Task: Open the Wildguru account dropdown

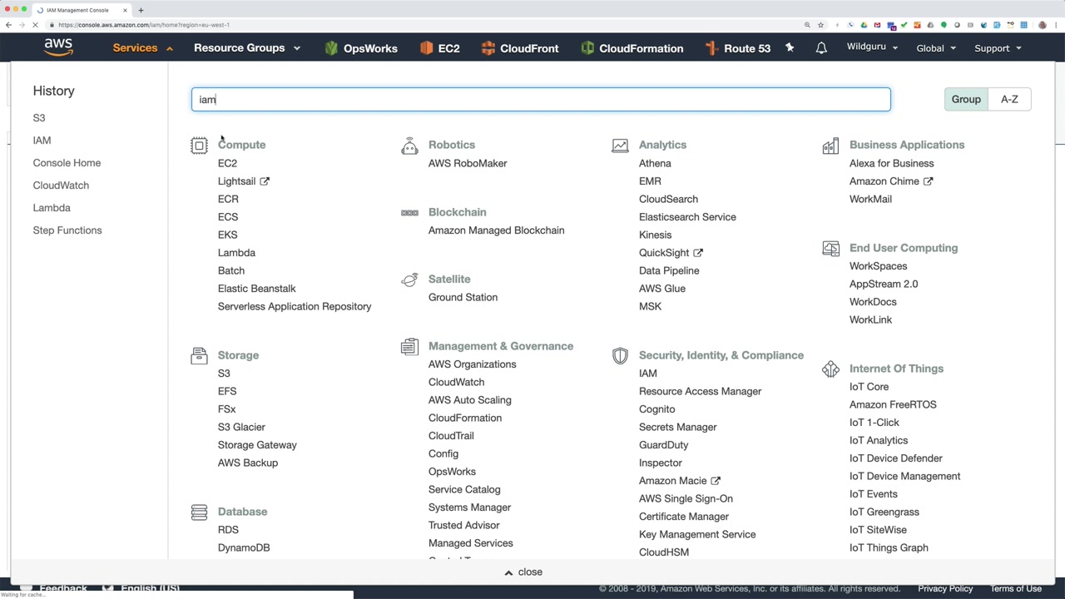Action: 872,47
